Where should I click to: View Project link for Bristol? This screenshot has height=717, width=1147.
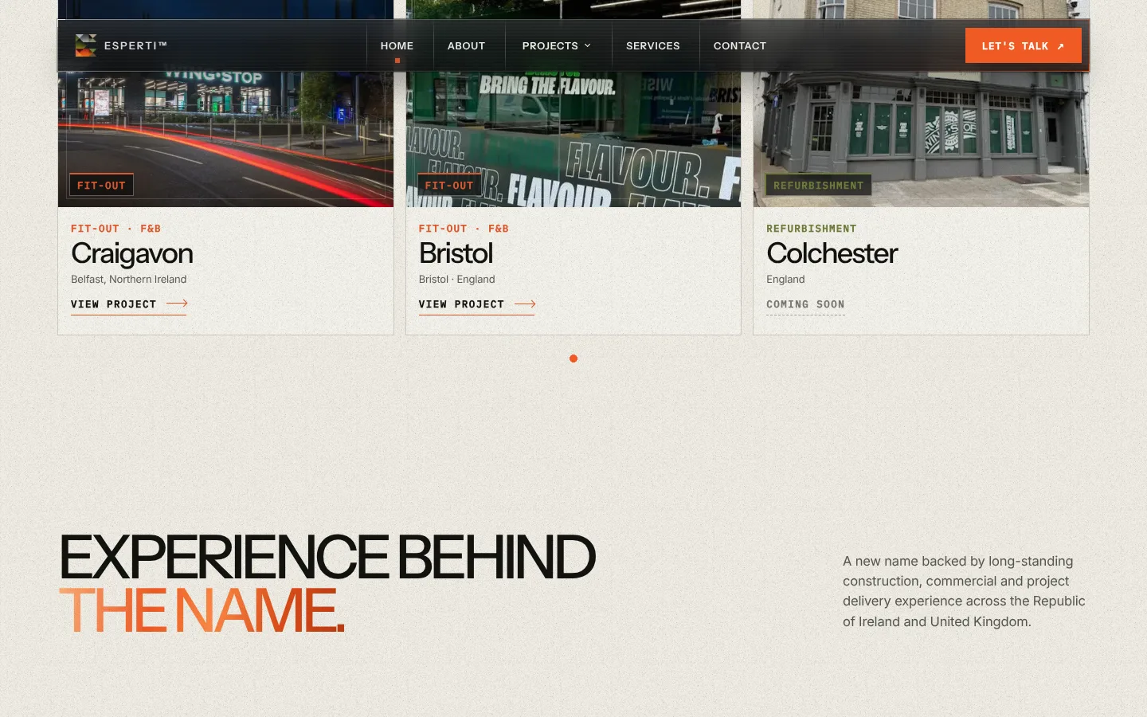476,304
